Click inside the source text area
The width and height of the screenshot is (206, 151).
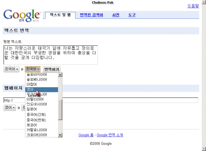(x=50, y=55)
